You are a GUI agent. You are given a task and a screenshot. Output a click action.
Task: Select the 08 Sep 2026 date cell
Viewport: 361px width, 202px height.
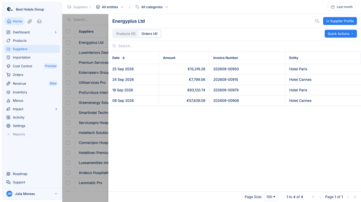pos(134,101)
